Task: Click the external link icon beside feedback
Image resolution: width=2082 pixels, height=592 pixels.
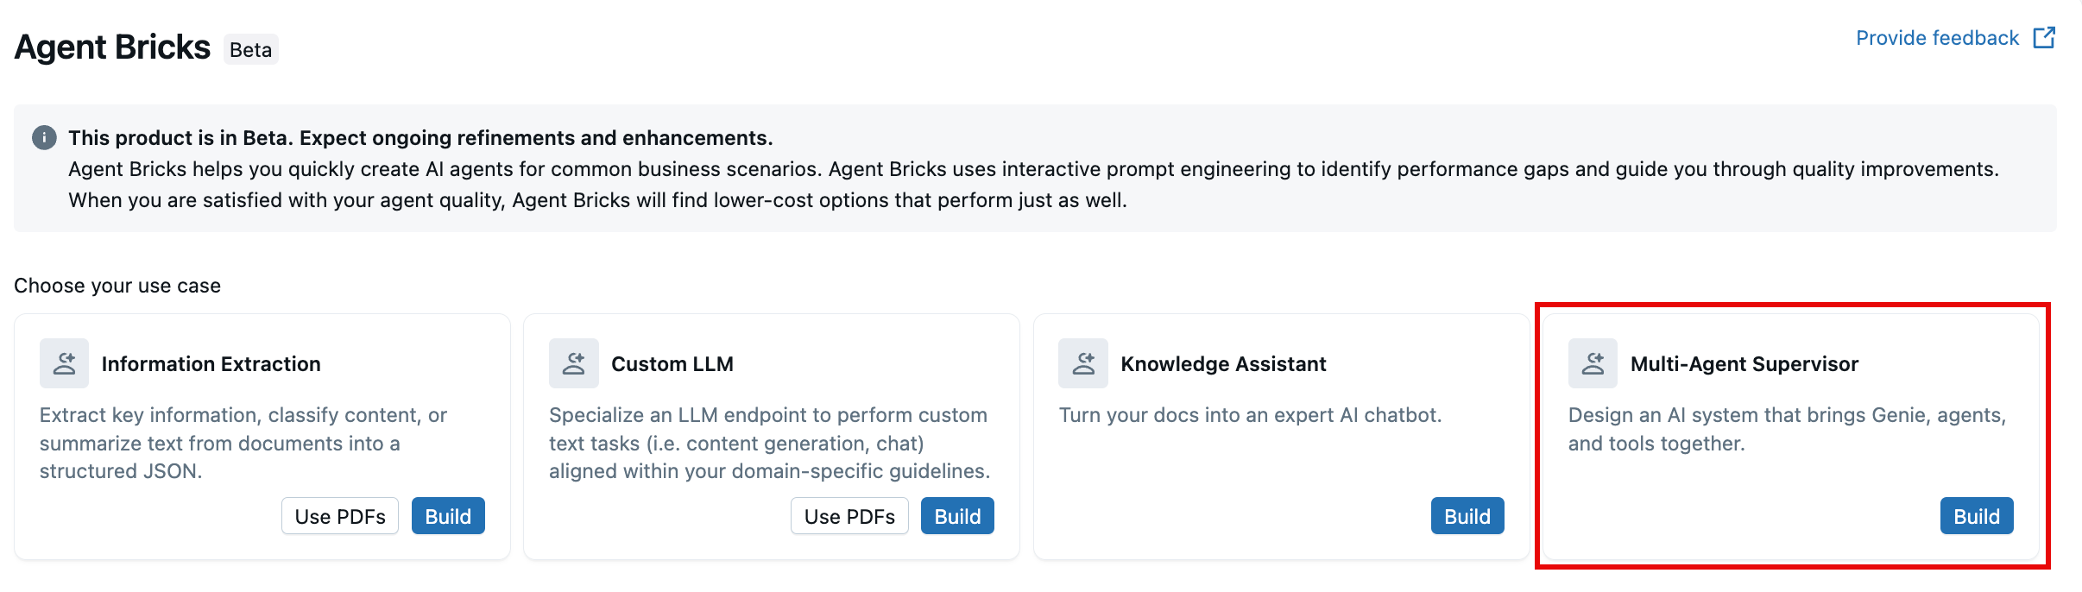Action: pos(2044,38)
